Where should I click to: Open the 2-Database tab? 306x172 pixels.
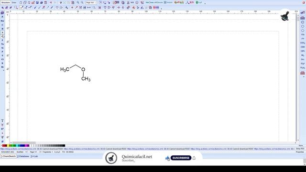(x=23, y=156)
